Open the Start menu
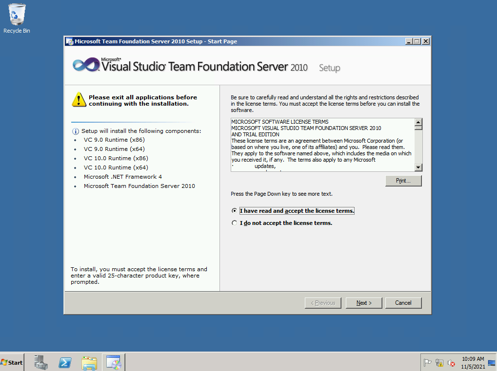Screen dimensions: 497x371 (12, 362)
